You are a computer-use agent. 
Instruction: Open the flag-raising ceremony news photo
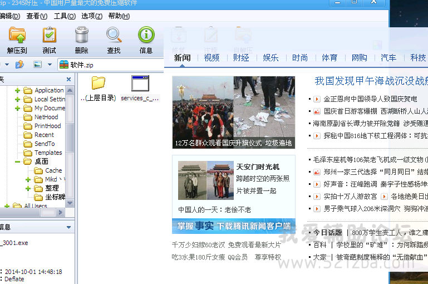tap(234, 112)
